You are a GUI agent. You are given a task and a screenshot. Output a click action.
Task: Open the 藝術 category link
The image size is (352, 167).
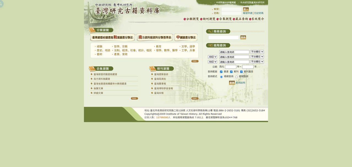point(99,54)
